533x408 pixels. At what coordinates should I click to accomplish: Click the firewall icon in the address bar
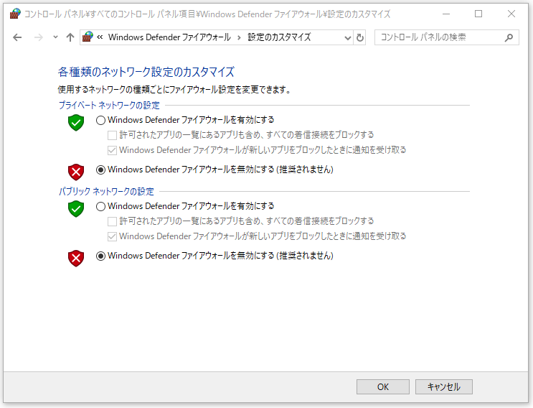coord(88,37)
